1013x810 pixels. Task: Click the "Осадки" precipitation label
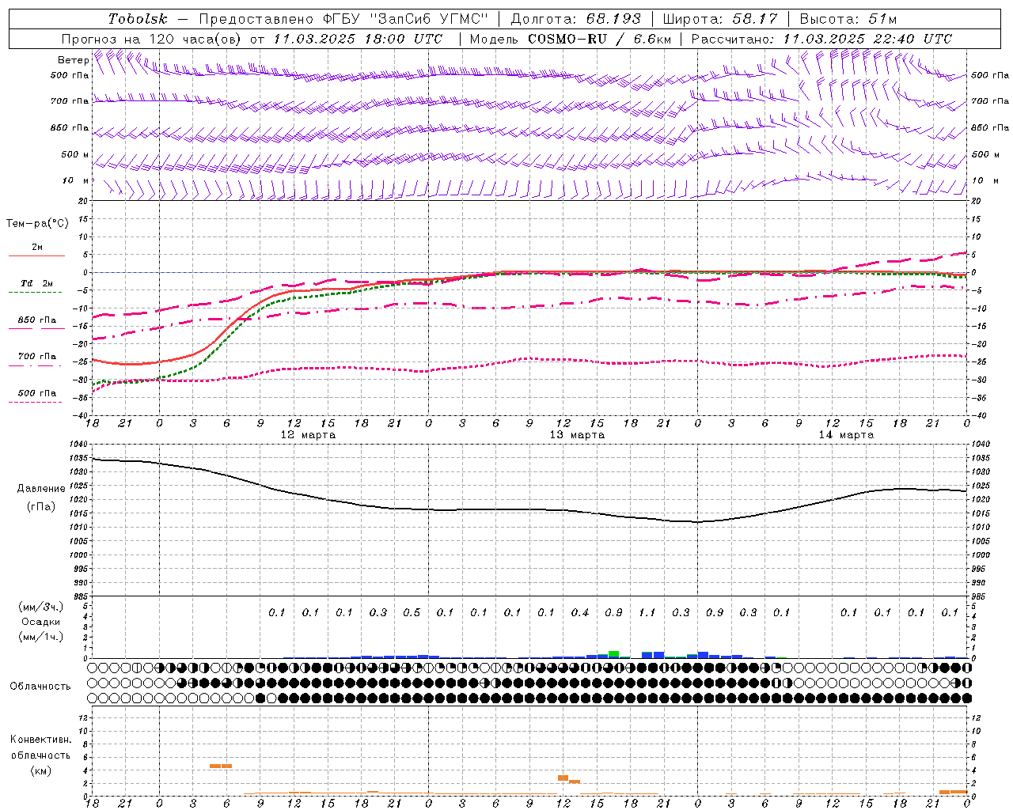pos(41,622)
